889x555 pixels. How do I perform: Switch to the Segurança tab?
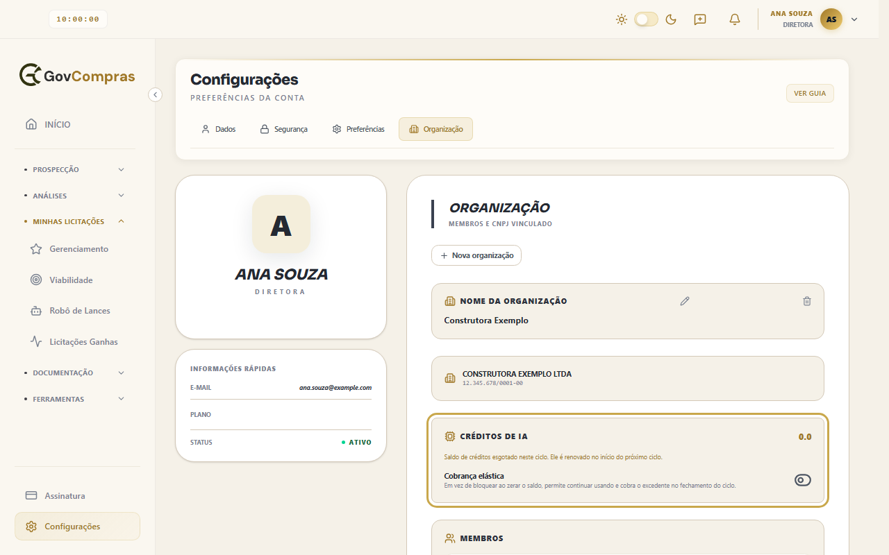coord(283,129)
